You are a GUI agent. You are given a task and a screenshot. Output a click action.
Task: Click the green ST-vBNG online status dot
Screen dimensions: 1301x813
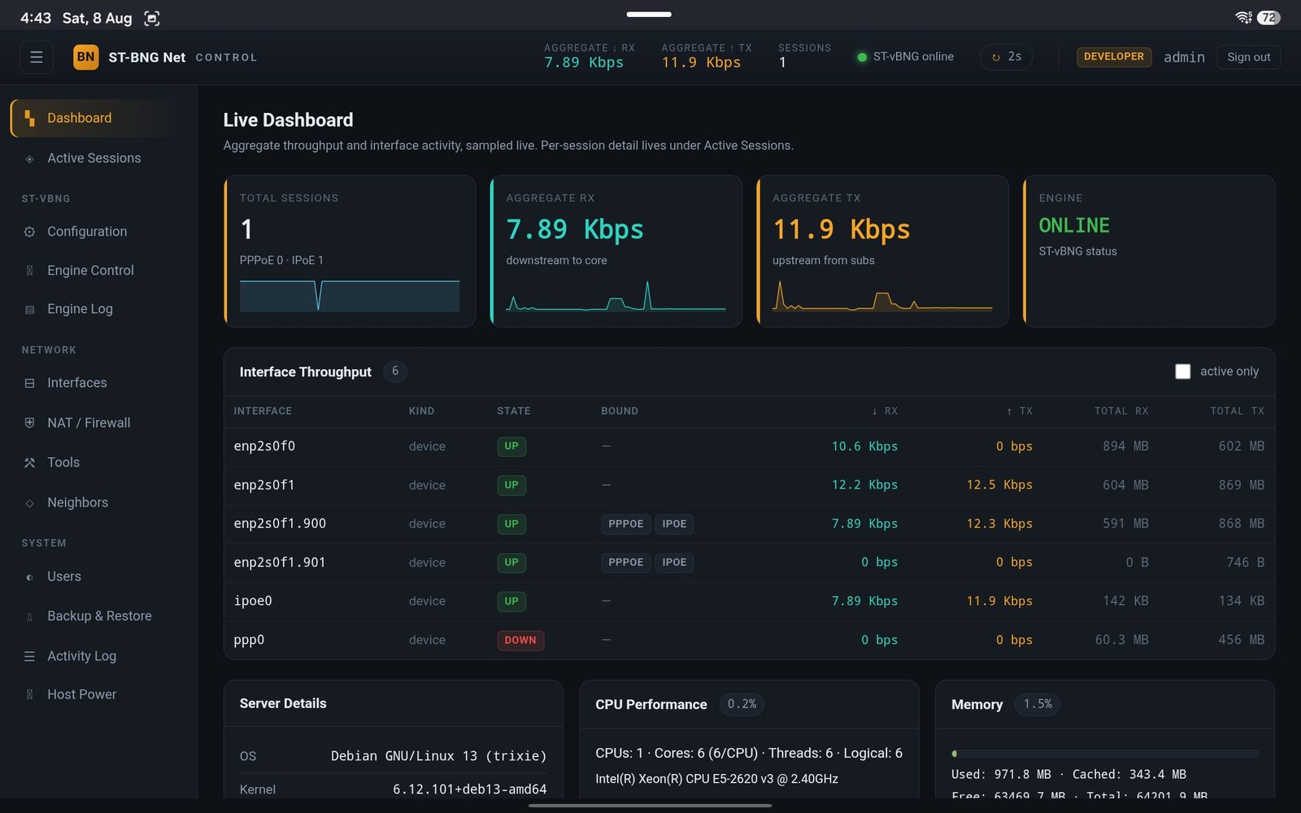coord(862,57)
